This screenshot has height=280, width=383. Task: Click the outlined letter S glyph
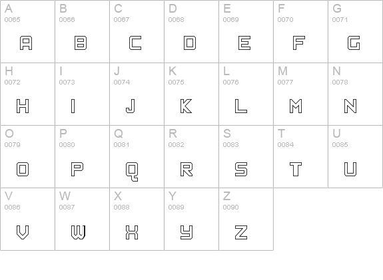(x=241, y=169)
